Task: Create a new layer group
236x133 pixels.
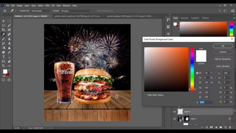Action: point(221,127)
